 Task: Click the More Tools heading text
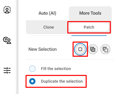[x=90, y=13]
